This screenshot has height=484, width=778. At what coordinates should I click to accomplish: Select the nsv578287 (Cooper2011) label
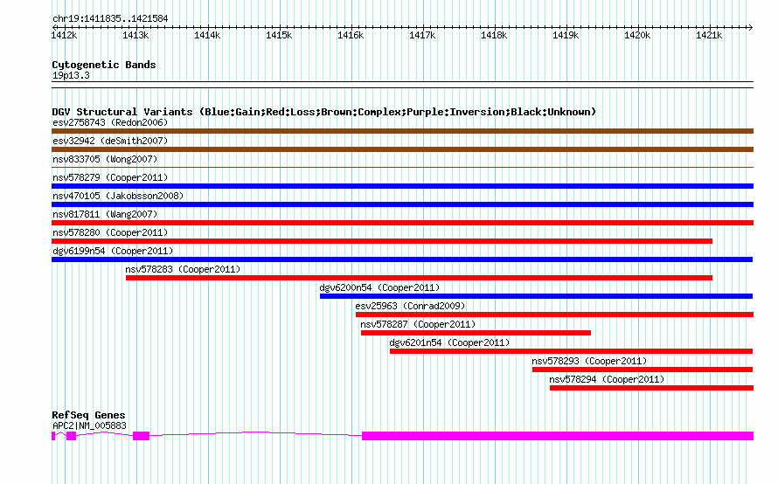click(x=418, y=324)
